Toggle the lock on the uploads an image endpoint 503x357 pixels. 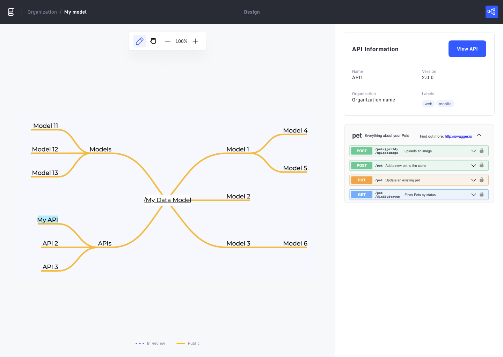(x=482, y=151)
